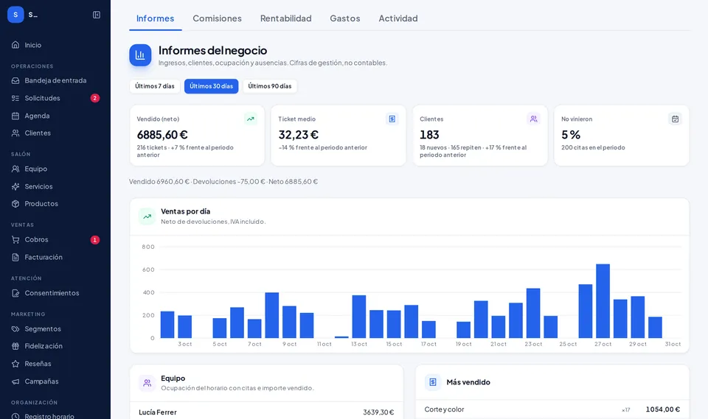The height and width of the screenshot is (419, 708).
Task: Open Segmentos in the sidebar
Action: [55, 329]
